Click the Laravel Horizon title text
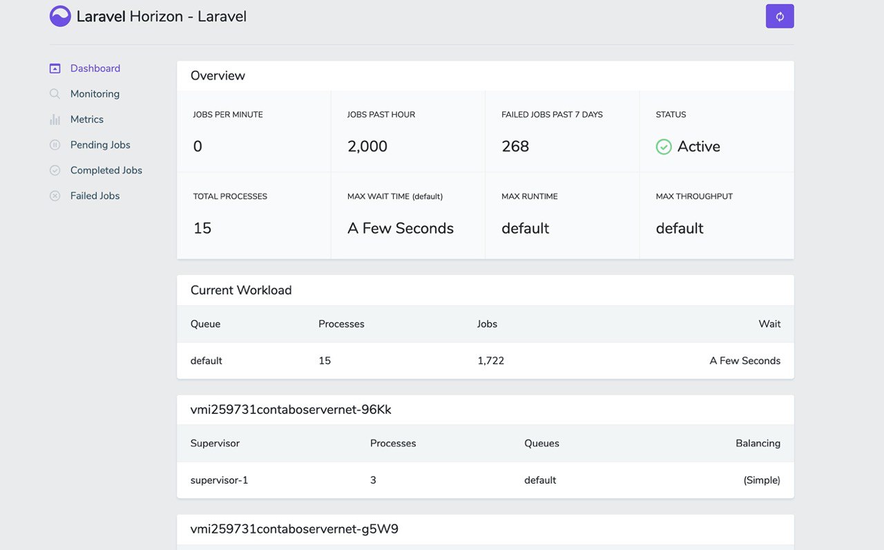The height and width of the screenshot is (550, 884). coord(162,17)
